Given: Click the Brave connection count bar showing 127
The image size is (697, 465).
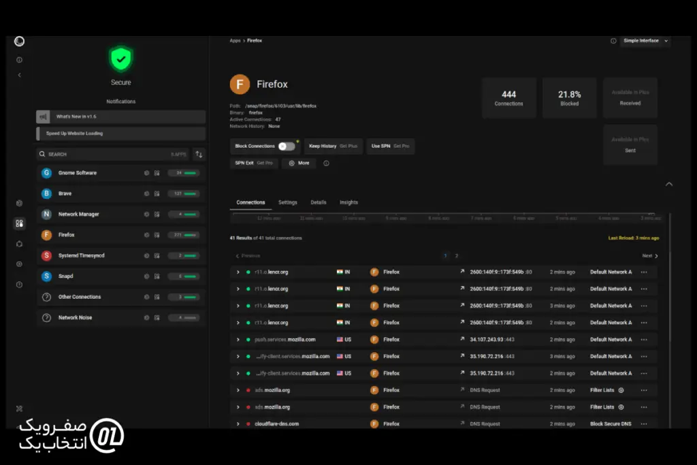Looking at the screenshot, I should tap(184, 193).
